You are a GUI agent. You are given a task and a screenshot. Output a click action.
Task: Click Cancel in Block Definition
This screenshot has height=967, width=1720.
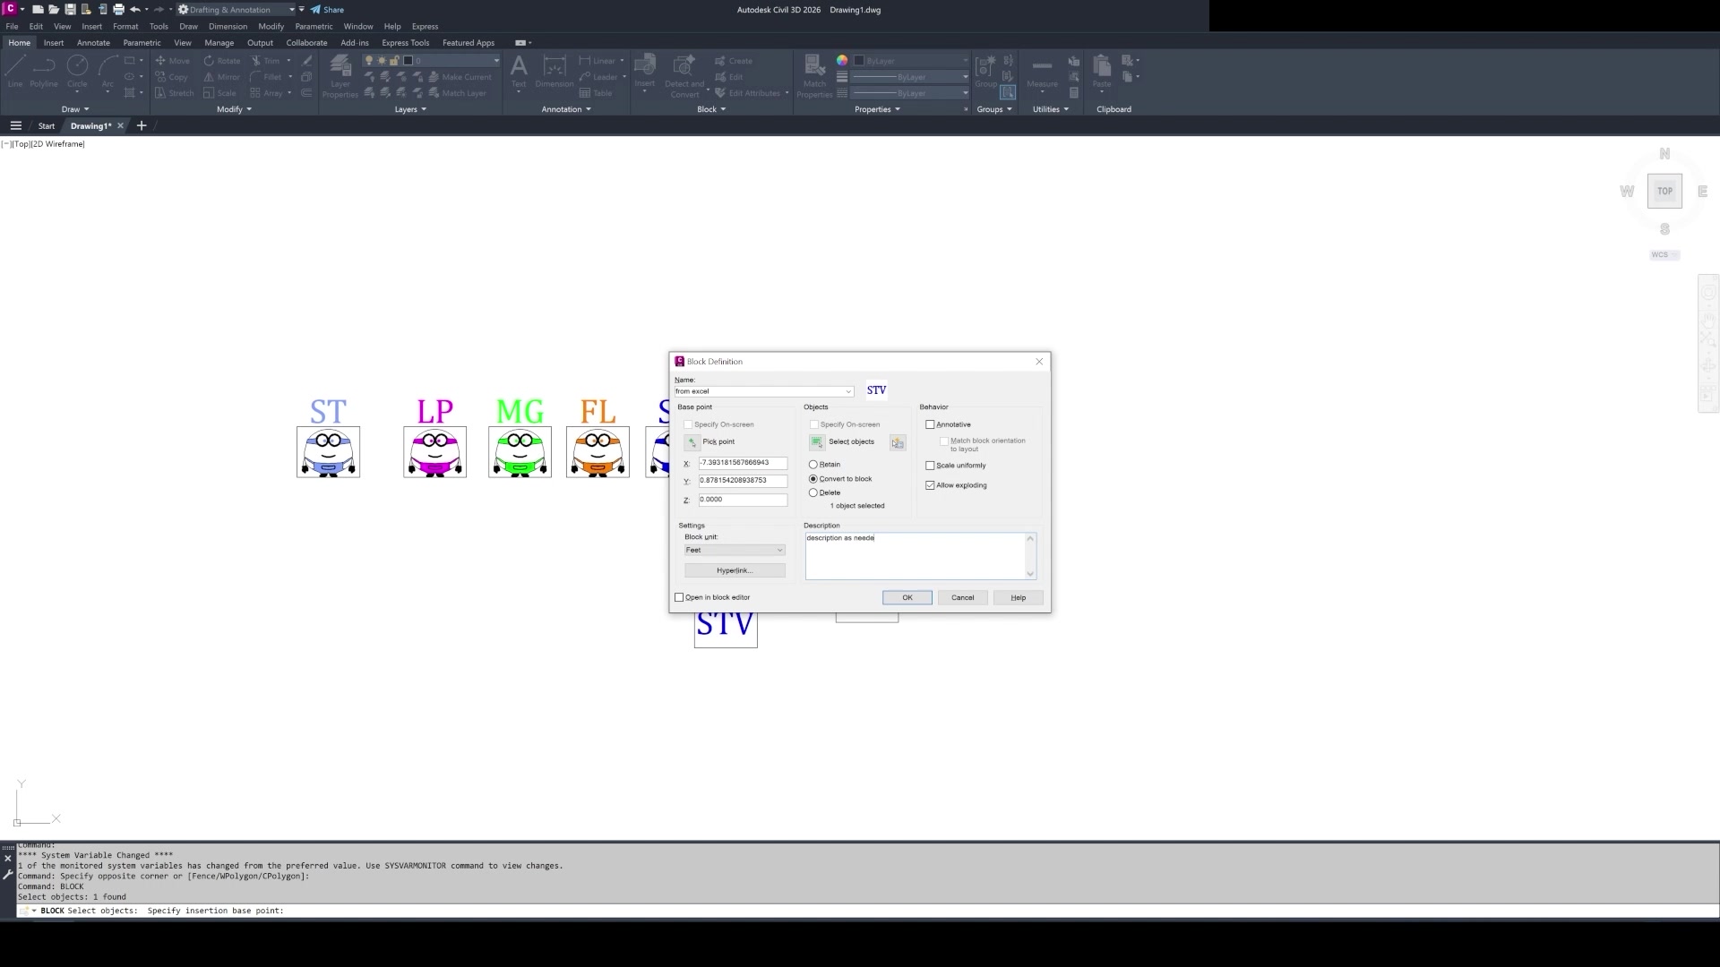click(962, 597)
